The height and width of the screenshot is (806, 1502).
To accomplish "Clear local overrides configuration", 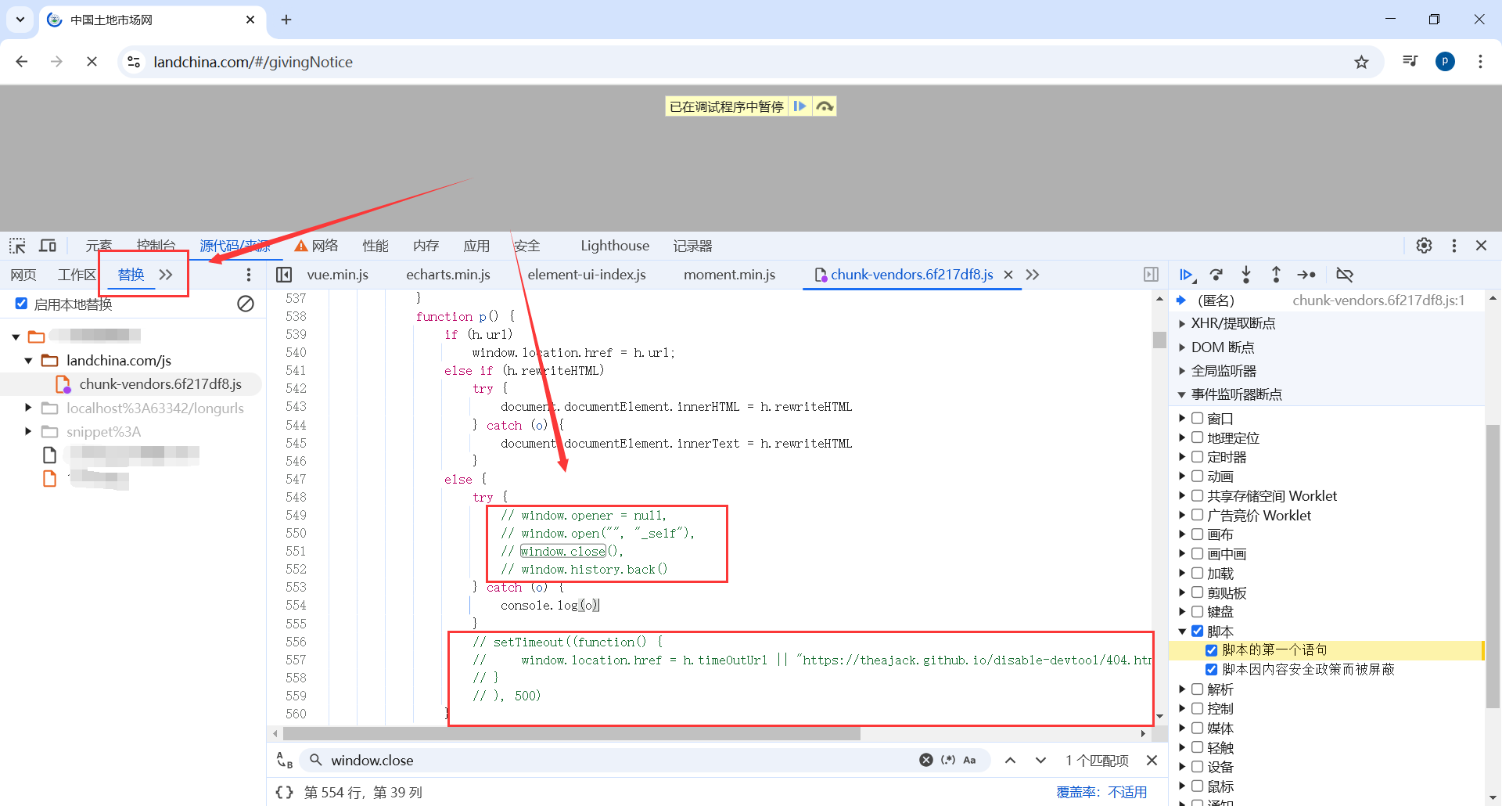I will point(246,304).
